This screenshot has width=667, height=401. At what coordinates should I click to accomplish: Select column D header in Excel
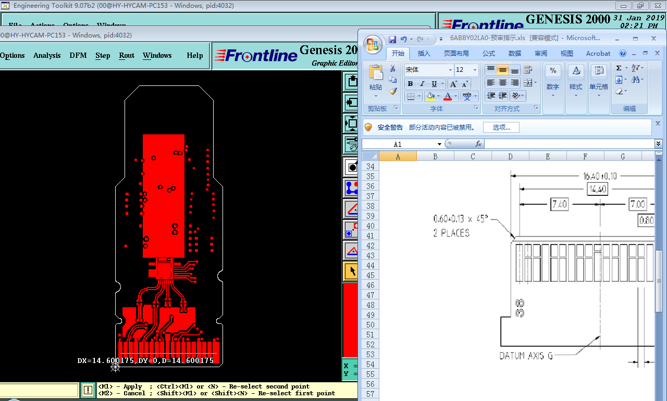(x=510, y=156)
